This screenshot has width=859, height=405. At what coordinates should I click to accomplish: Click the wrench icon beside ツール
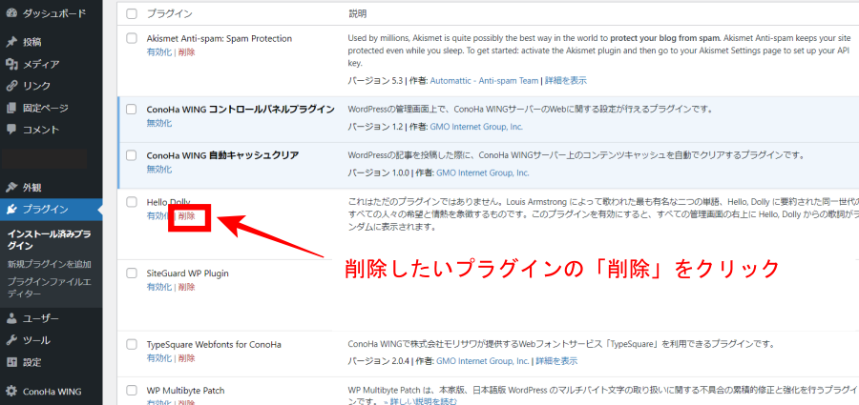pos(11,340)
